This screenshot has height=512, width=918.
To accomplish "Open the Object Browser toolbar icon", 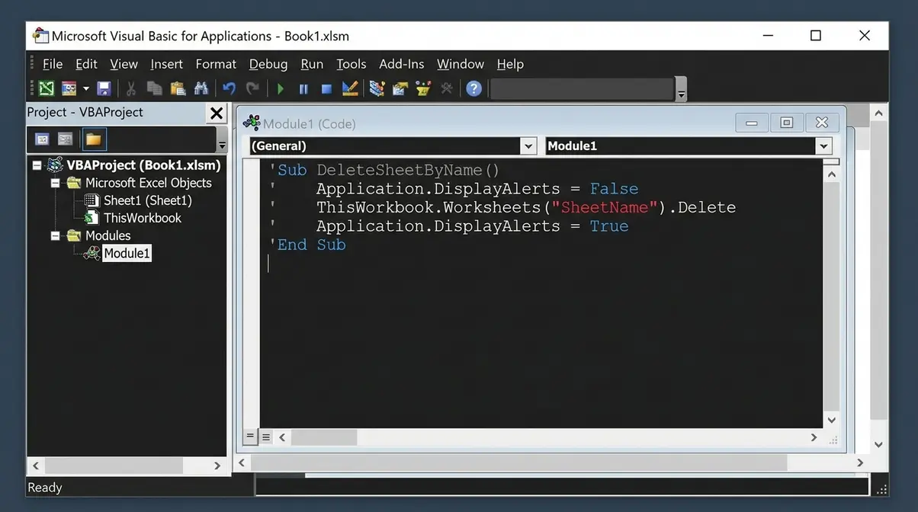I will pyautogui.click(x=423, y=88).
